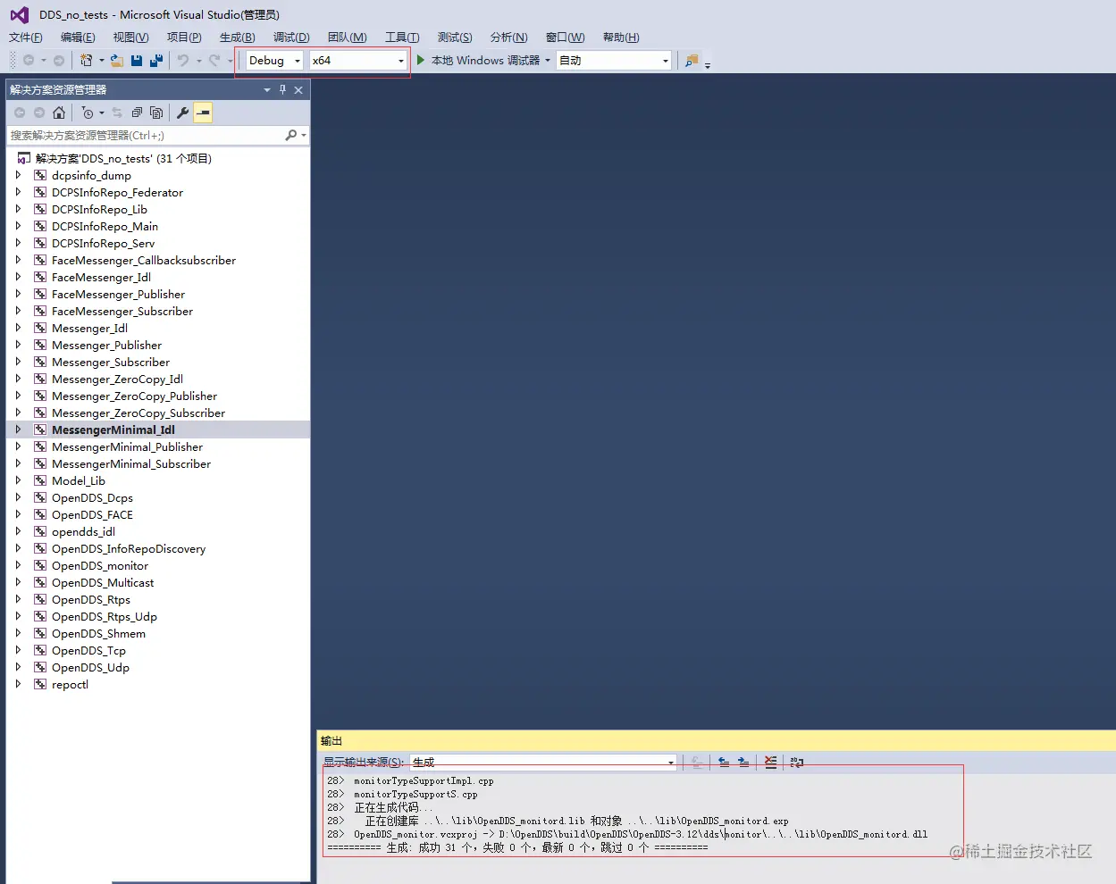Viewport: 1116px width, 884px height.
Task: Collapse all items in Solution Explorer
Action: click(x=135, y=112)
